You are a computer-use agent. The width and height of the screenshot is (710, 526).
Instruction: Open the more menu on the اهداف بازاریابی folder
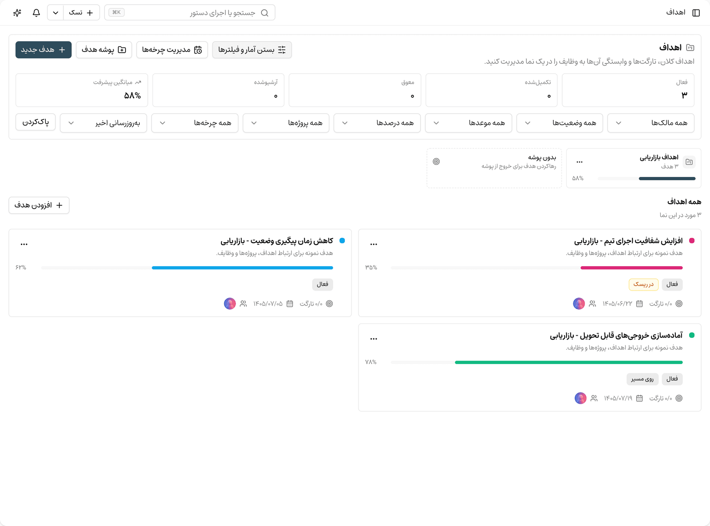click(580, 162)
